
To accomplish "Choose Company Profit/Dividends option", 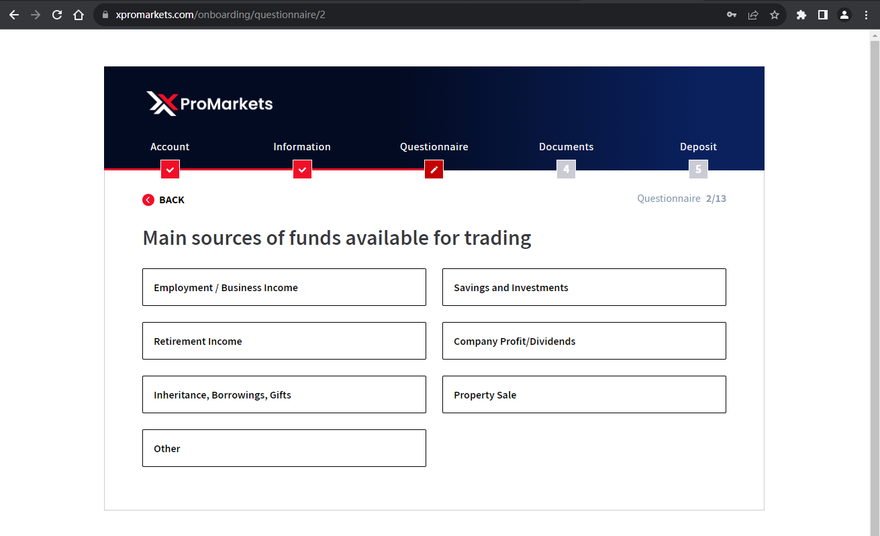I will (584, 341).
